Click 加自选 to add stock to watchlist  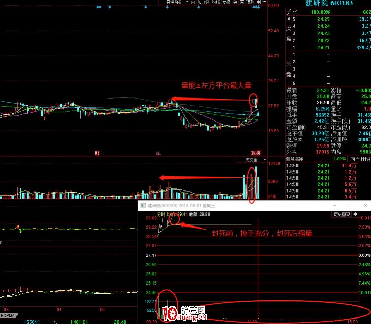[x=203, y=2]
